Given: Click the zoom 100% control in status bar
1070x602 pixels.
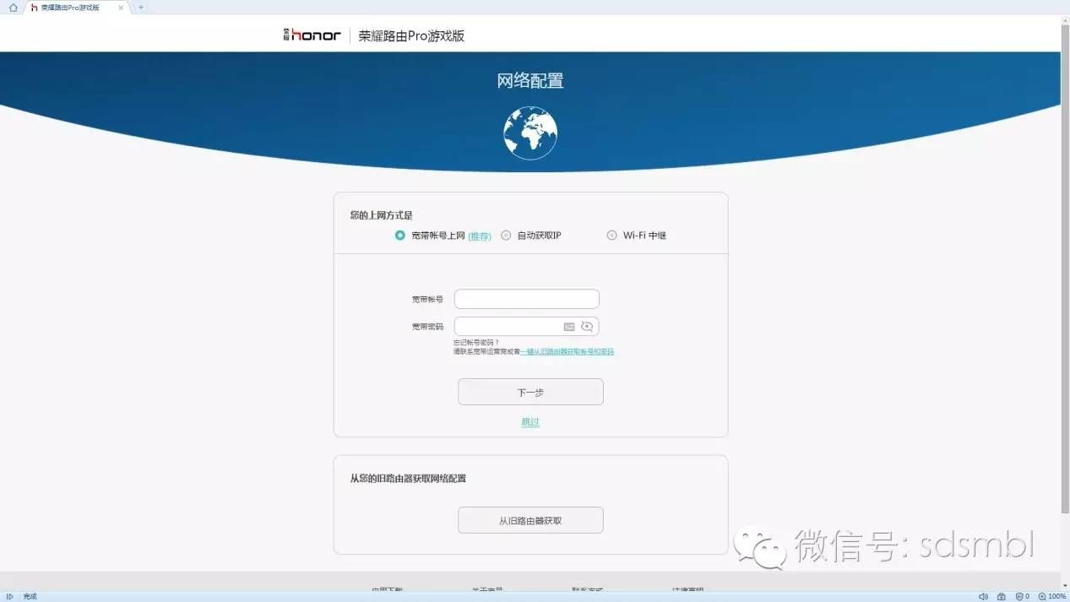Looking at the screenshot, I should pyautogui.click(x=1051, y=596).
